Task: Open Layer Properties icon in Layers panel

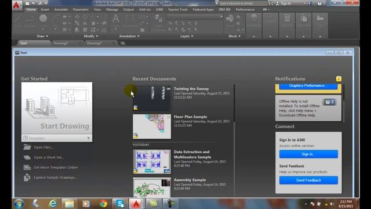Action: coord(158,19)
